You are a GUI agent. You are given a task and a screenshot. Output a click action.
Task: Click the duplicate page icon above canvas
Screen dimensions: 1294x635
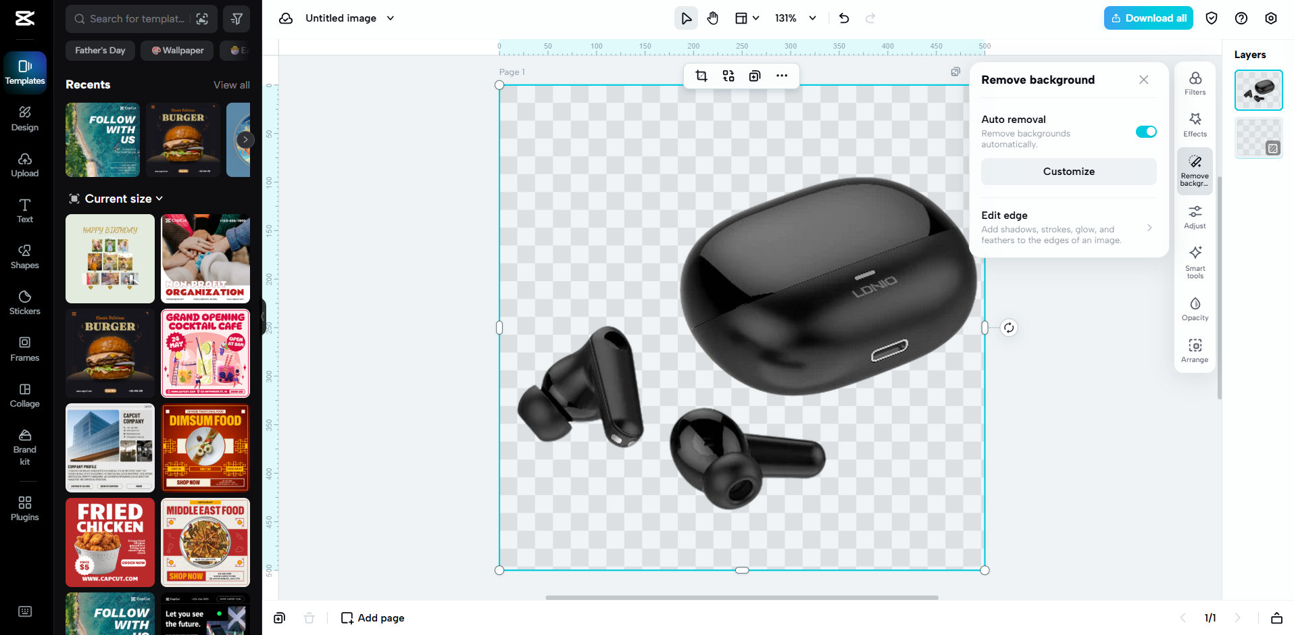(x=955, y=72)
